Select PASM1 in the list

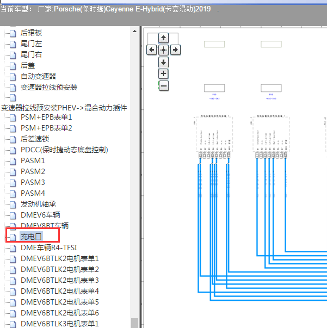pos(33,160)
